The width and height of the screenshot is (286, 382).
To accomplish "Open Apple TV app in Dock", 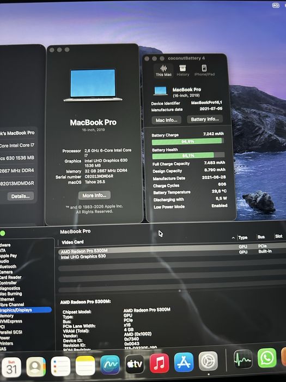I will pos(135,364).
